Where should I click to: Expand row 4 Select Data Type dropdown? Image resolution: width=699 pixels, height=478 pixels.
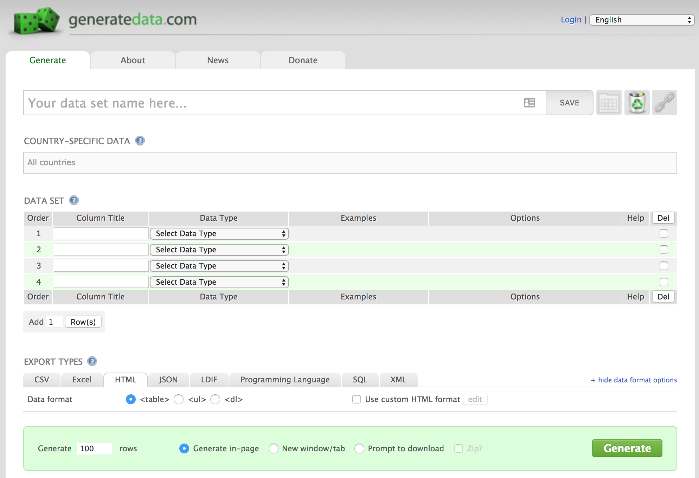219,282
